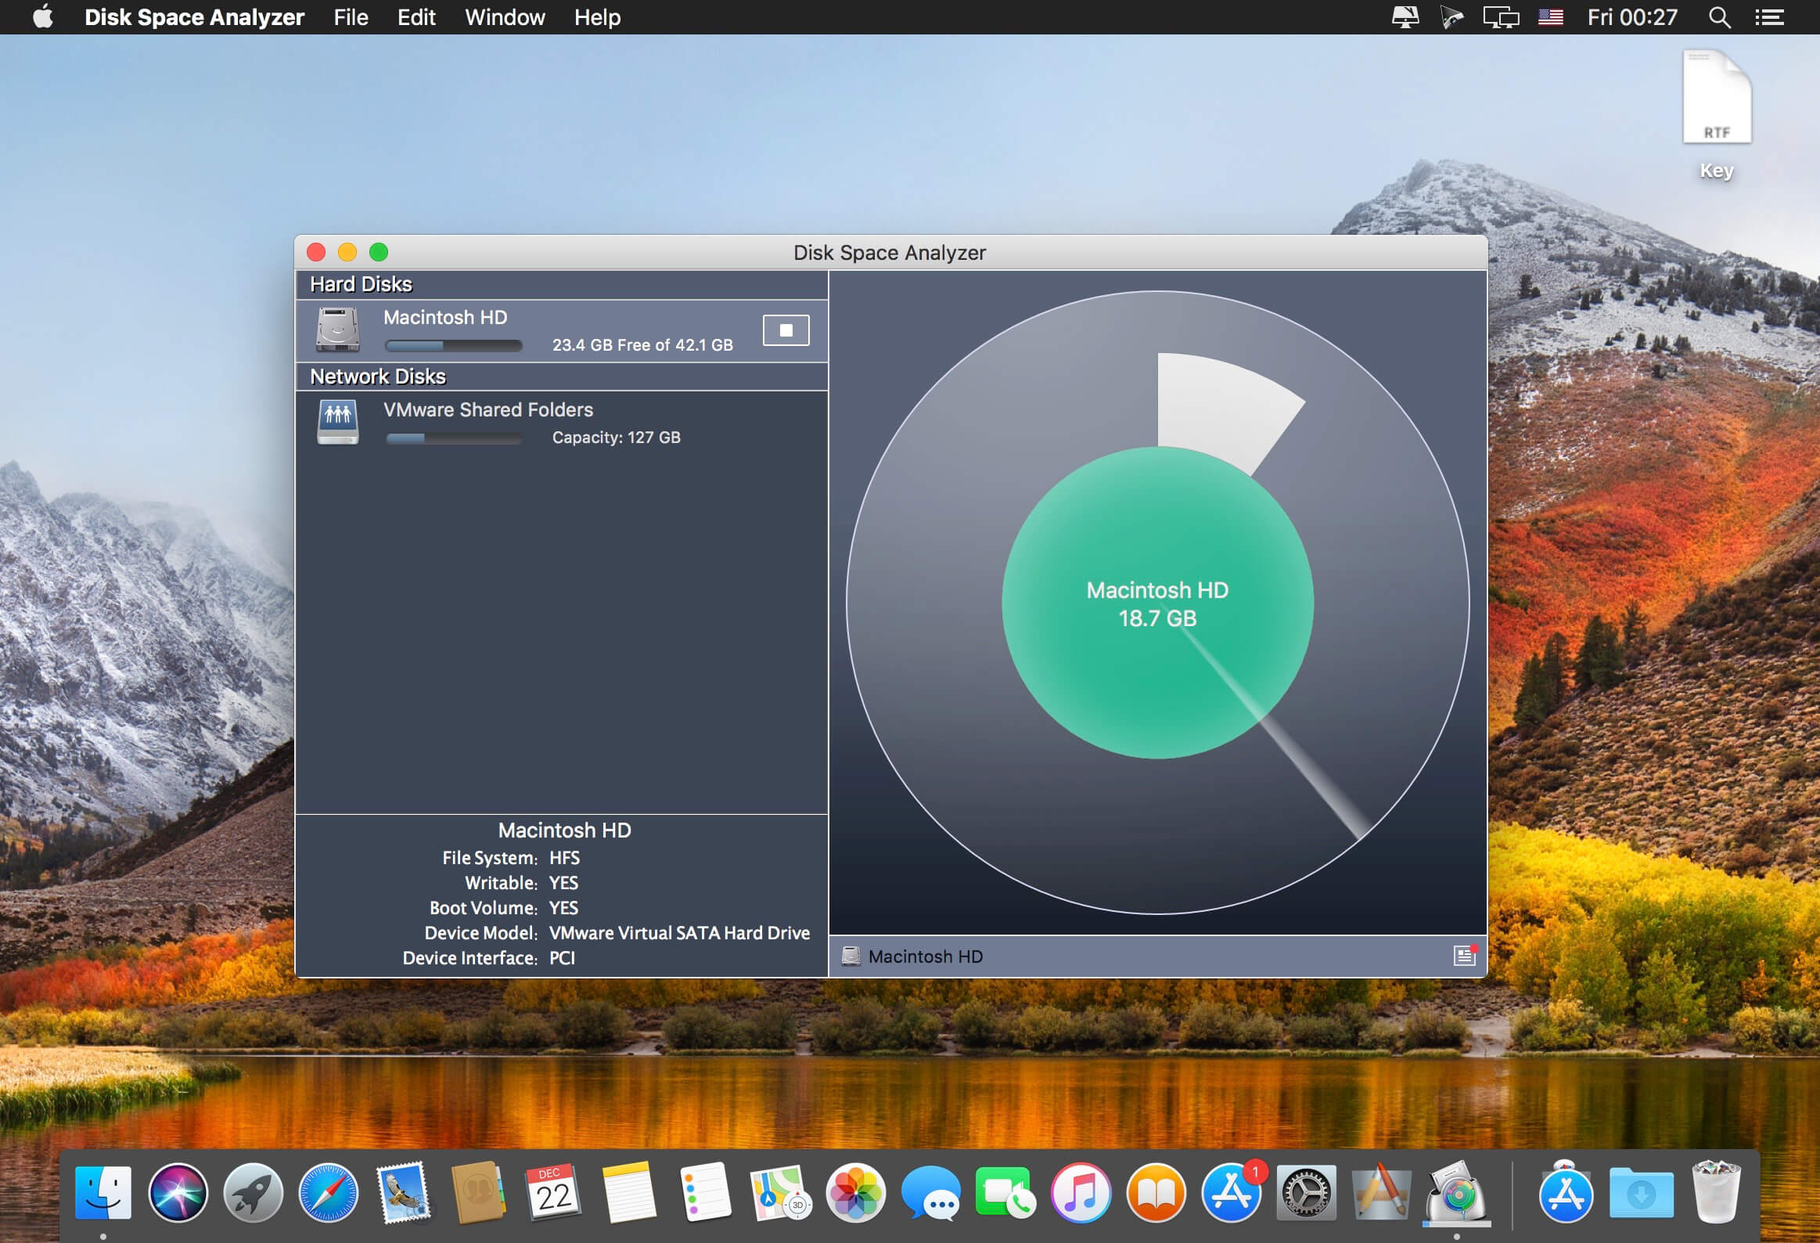1820x1243 pixels.
Task: Open Messages from the dock
Action: coord(930,1192)
